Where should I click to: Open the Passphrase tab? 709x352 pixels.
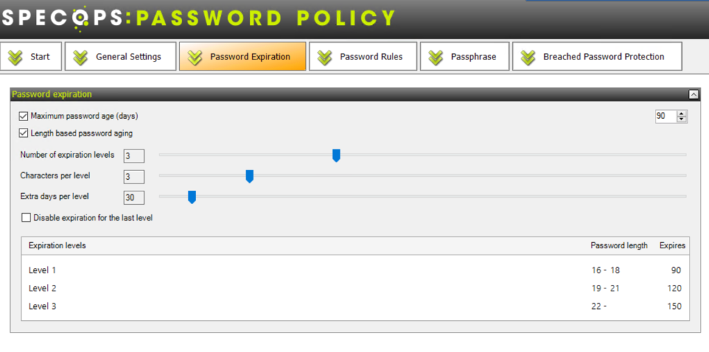point(465,57)
